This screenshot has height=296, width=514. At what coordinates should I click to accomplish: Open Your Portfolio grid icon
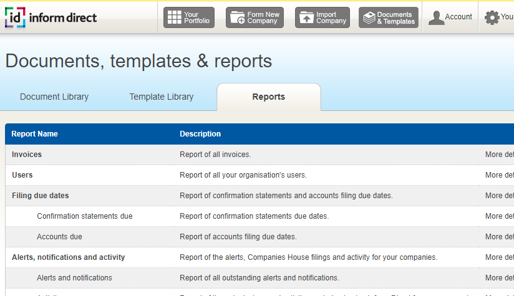pos(175,18)
